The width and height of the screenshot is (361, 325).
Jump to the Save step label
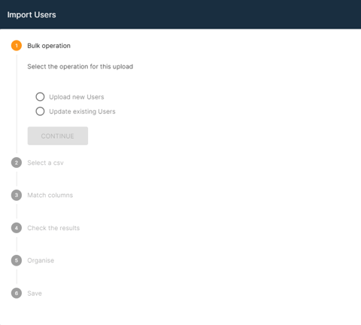[35, 293]
